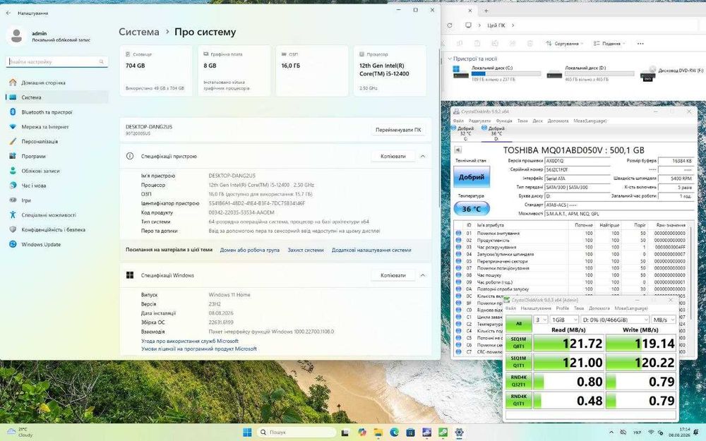This screenshot has width=706, height=441.
Task: Open Settings gear icon on taskbar
Action: point(459,433)
